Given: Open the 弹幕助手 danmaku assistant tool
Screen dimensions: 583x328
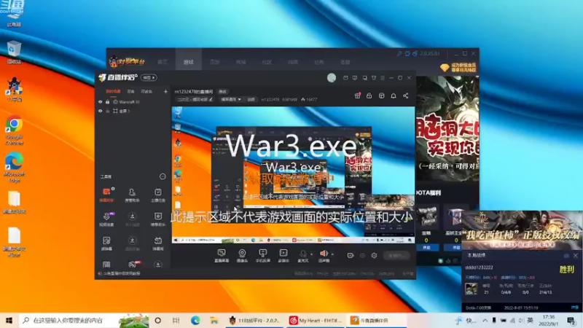Looking at the screenshot, I should point(106,195).
